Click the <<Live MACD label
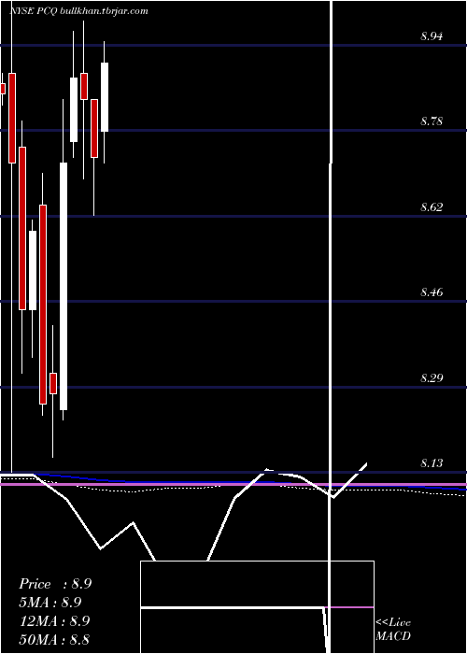 pyautogui.click(x=393, y=629)
